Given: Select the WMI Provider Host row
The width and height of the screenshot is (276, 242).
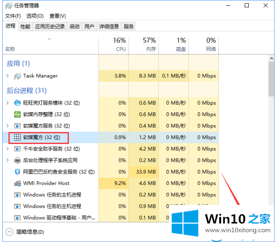Looking at the screenshot, I should pyautogui.click(x=111, y=183).
